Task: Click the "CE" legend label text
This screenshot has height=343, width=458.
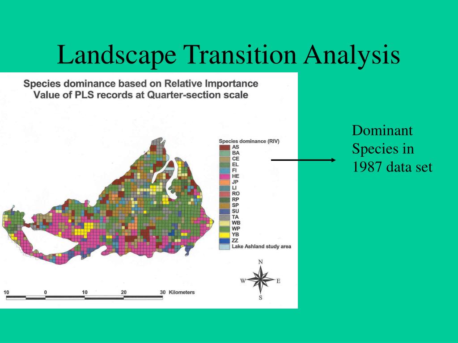Action: [236, 159]
